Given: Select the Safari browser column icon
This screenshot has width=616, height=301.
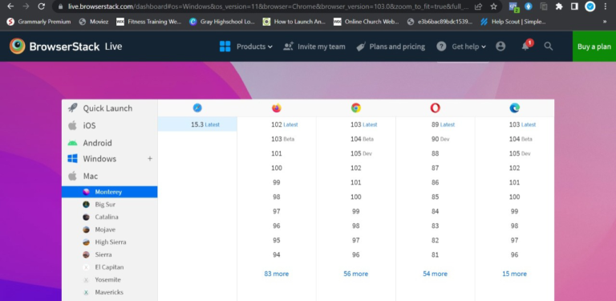Looking at the screenshot, I should tap(197, 108).
